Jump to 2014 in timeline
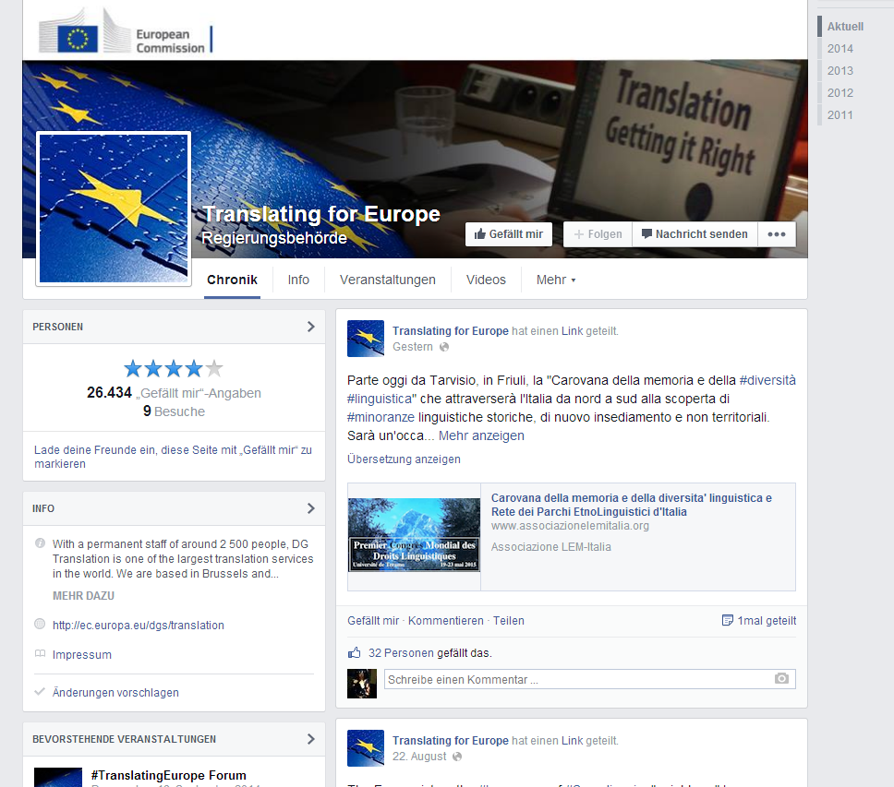Screen dimensions: 894x787 pos(840,48)
